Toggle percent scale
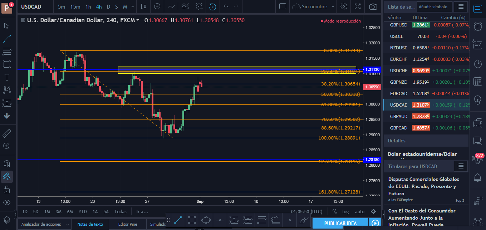This screenshot has height=230, width=486. [335, 211]
